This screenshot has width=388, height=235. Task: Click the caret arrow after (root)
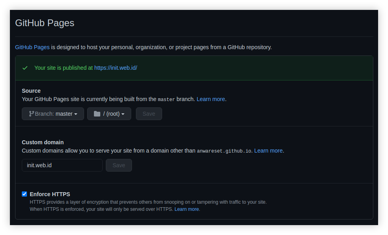point(123,114)
